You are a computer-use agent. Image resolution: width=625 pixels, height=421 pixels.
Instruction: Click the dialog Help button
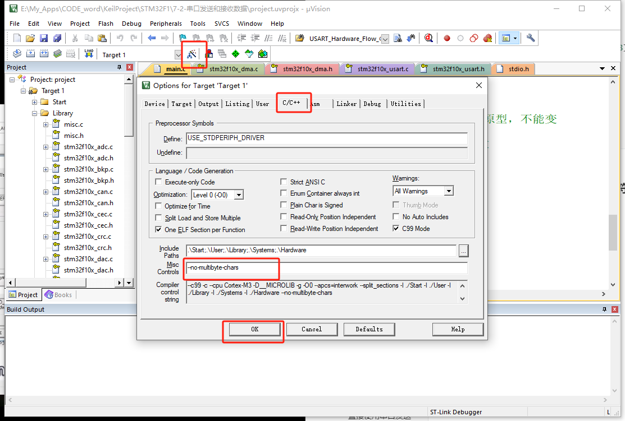click(458, 329)
